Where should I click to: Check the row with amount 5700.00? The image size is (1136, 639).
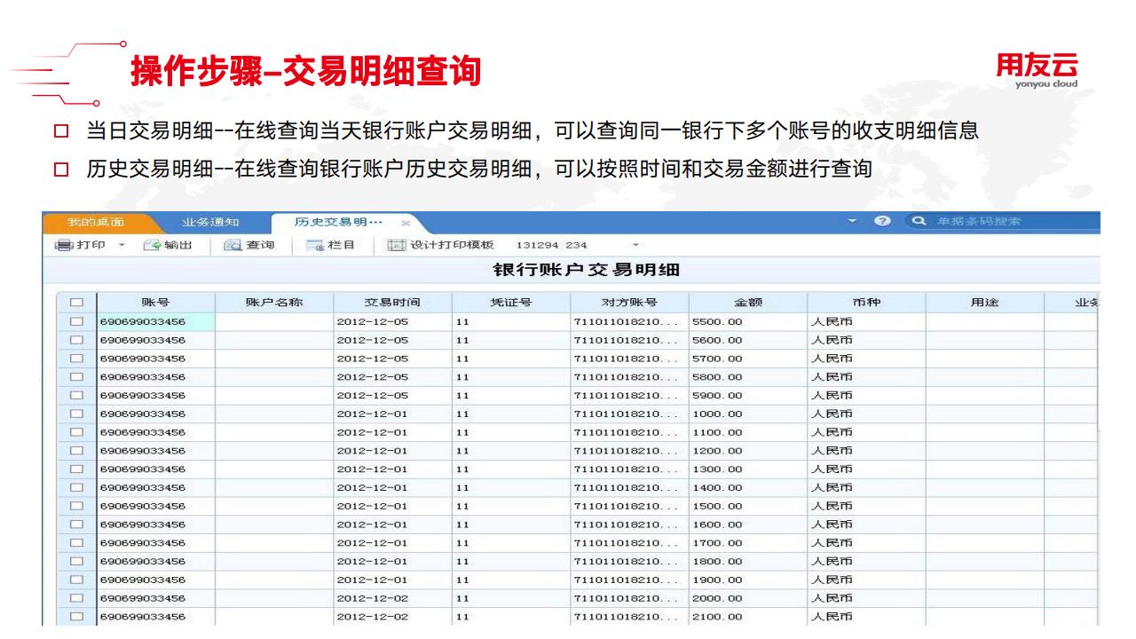[x=75, y=358]
